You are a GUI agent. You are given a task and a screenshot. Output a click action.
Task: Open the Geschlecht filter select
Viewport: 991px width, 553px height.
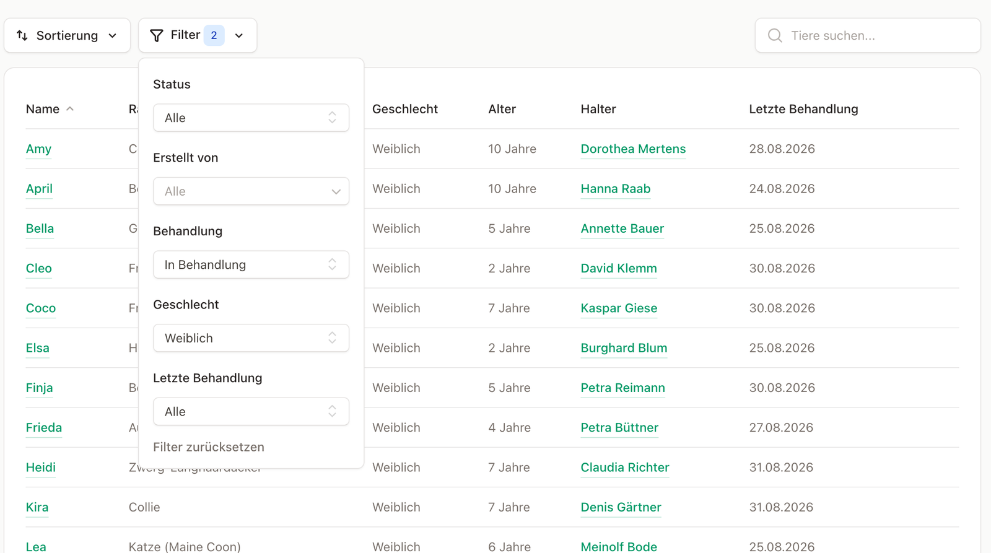coord(251,338)
